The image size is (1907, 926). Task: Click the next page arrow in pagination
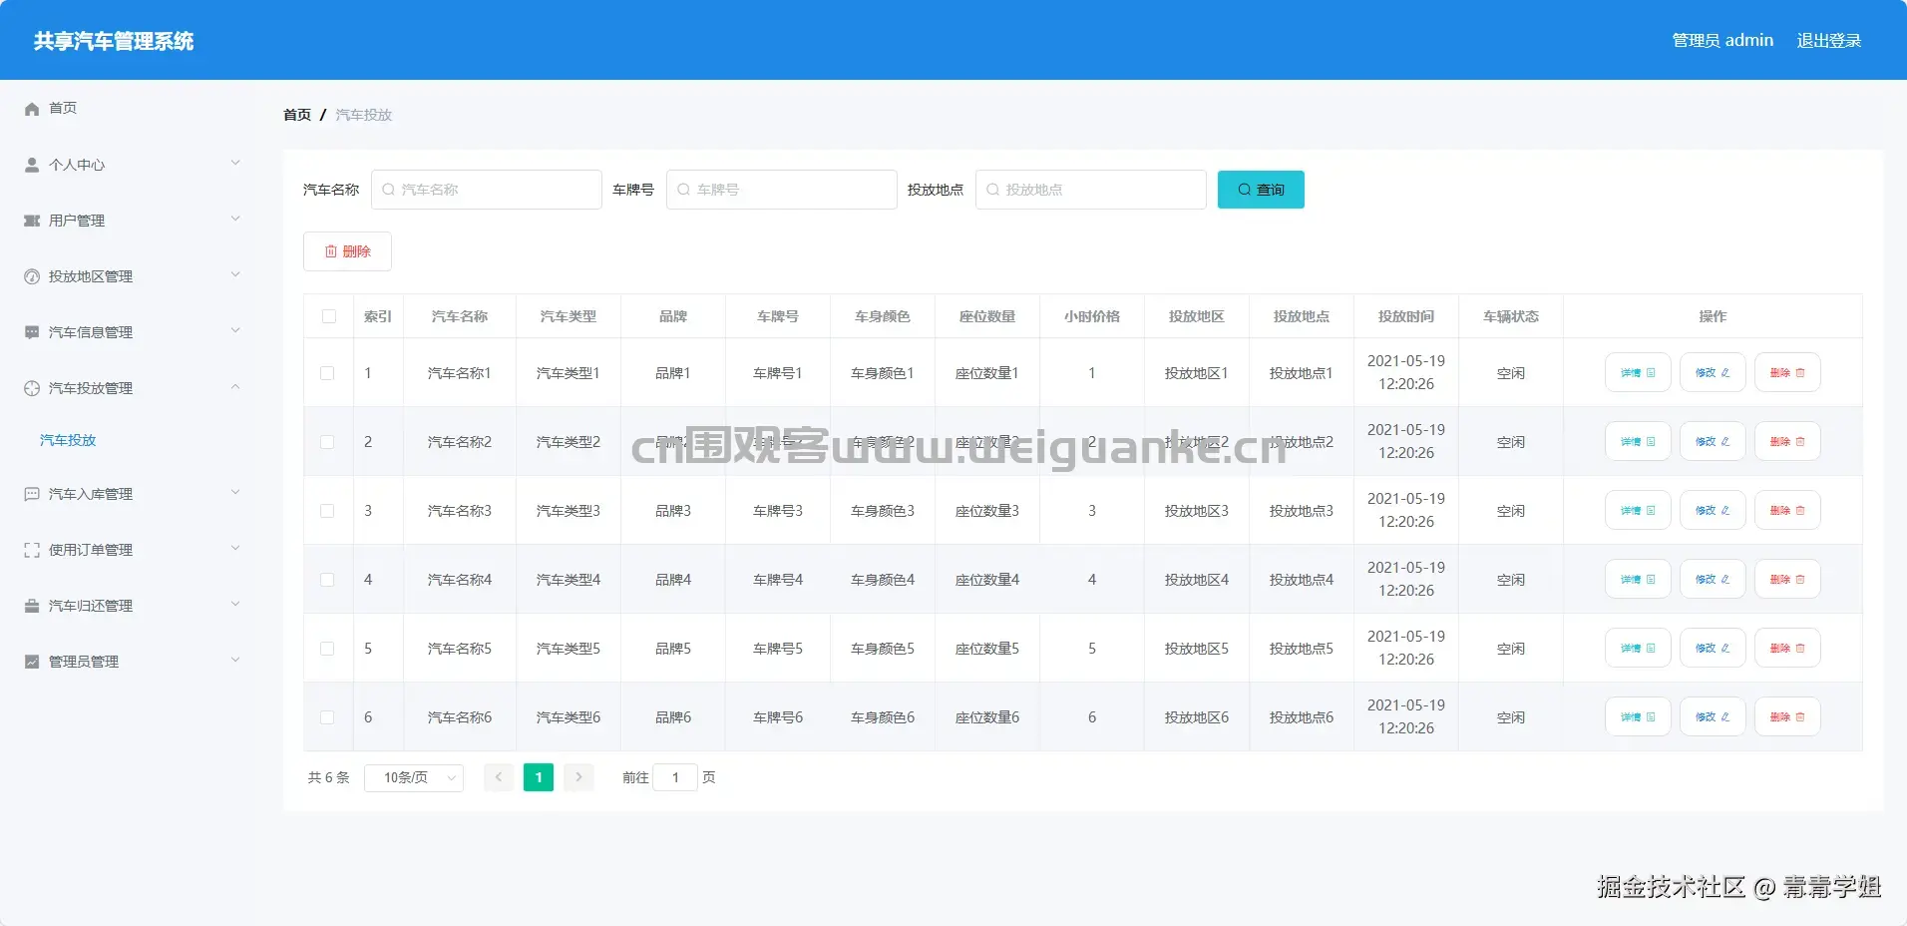click(578, 777)
